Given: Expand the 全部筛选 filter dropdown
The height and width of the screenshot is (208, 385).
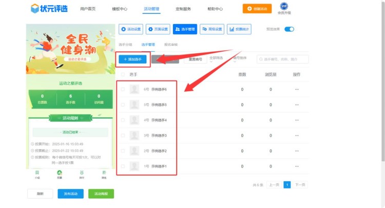Looking at the screenshot, I should coord(218,59).
